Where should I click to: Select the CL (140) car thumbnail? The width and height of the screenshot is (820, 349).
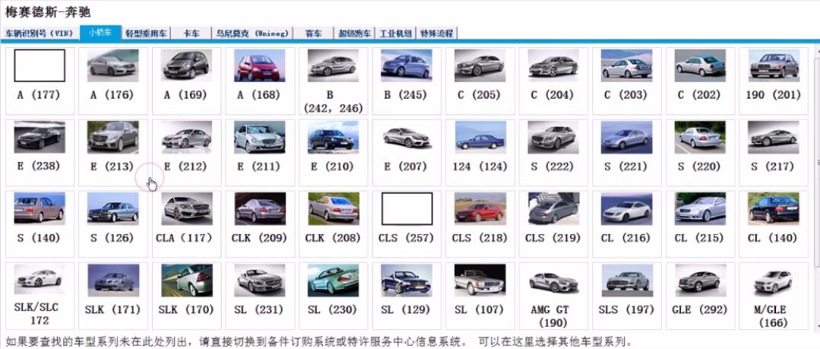tap(774, 209)
